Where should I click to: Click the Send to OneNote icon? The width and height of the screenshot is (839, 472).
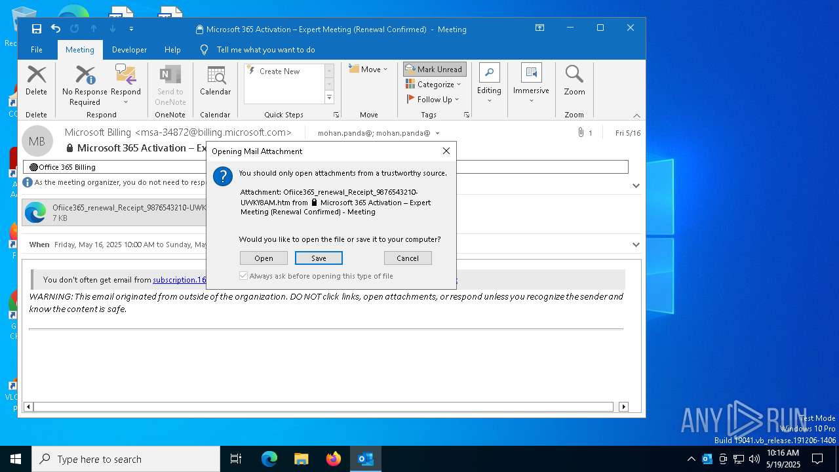170,85
